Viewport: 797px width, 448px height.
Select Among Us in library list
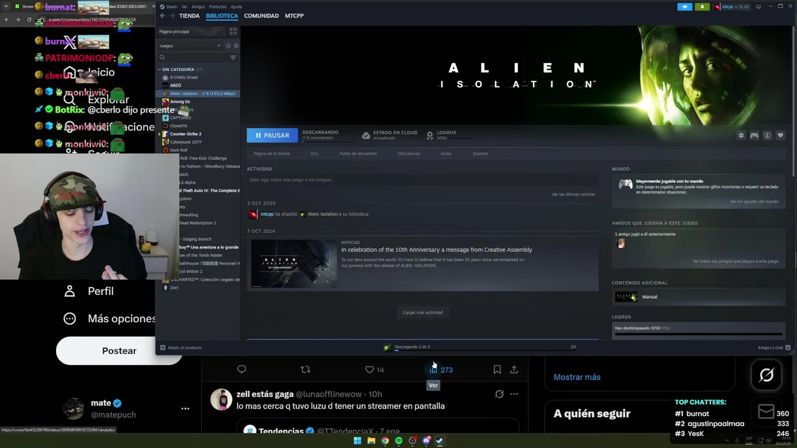click(x=179, y=101)
